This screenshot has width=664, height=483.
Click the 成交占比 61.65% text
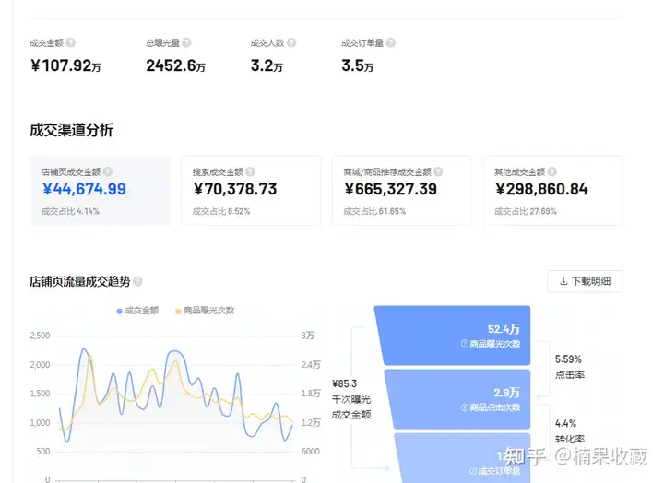pos(374,211)
